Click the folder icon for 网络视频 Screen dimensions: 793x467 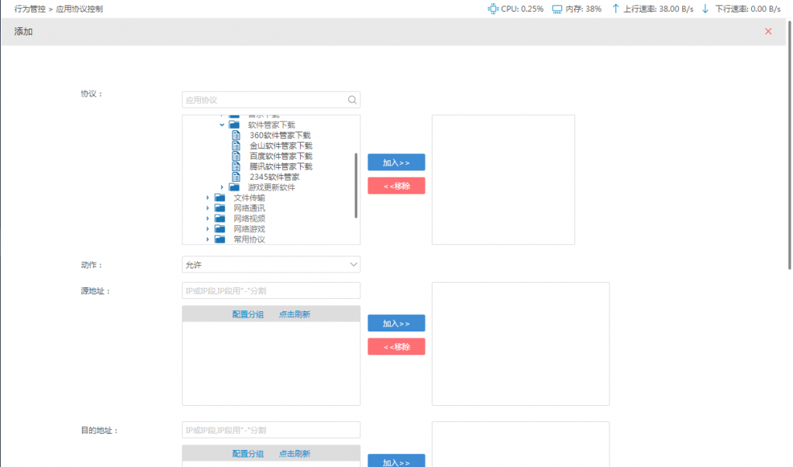click(220, 219)
